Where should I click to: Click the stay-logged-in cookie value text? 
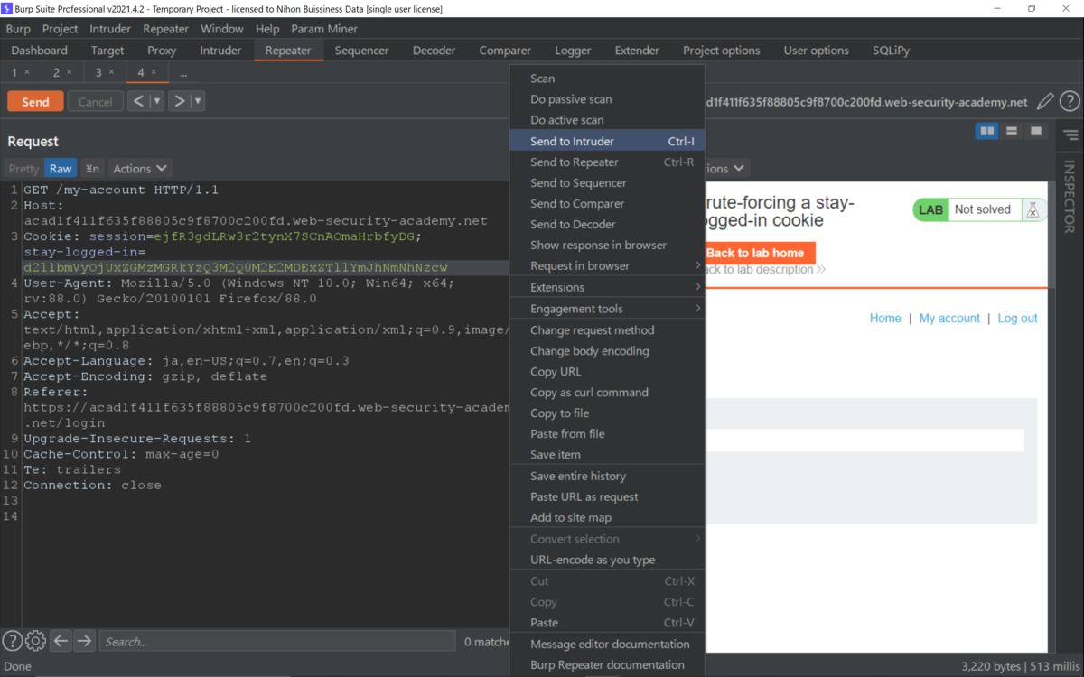235,268
